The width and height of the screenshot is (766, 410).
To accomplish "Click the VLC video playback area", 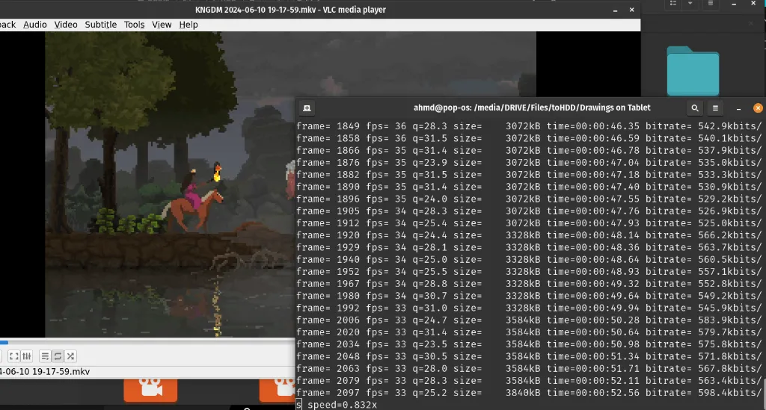I will (291, 184).
